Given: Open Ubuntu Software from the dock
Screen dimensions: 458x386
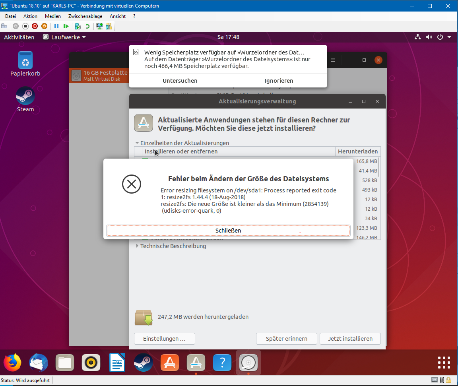Looking at the screenshot, I should (169, 363).
